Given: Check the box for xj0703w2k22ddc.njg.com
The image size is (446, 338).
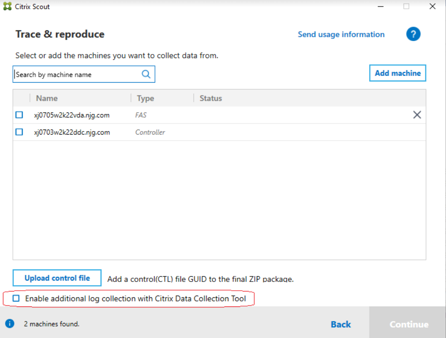Looking at the screenshot, I should point(19,132).
